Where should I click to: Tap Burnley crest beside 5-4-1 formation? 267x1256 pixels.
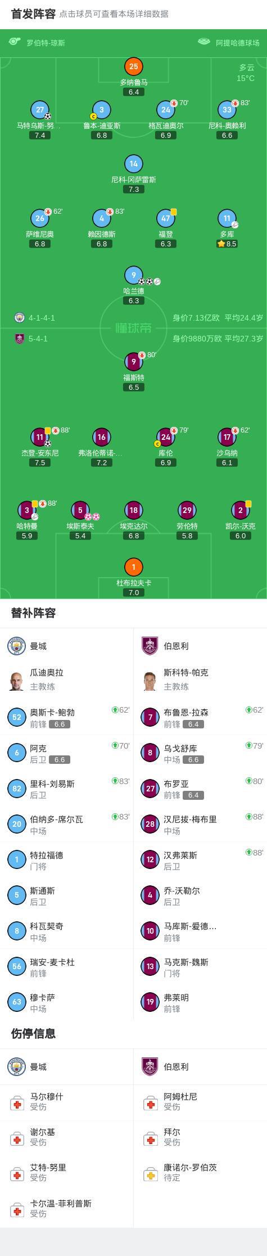pos(19,339)
